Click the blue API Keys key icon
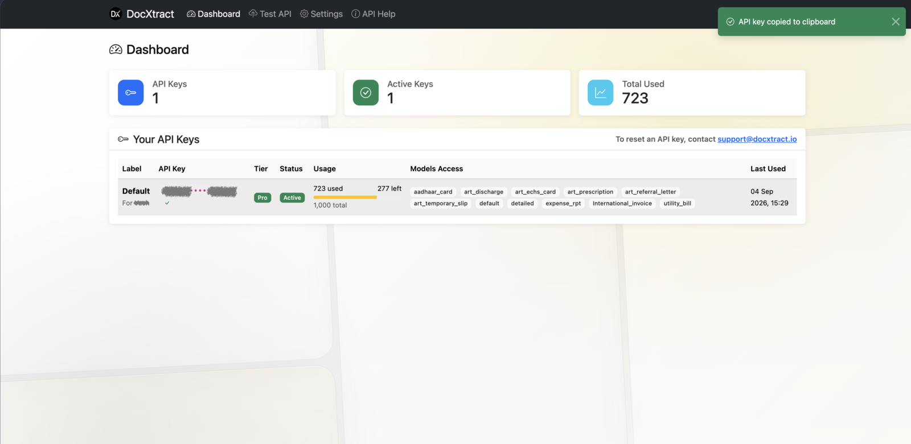 pos(131,92)
